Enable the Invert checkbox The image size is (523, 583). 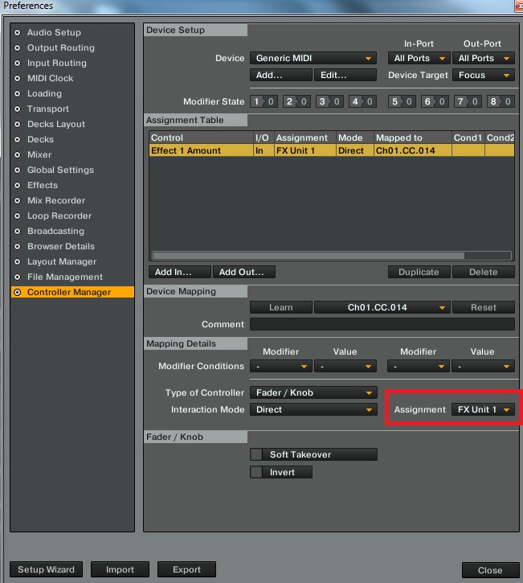[256, 472]
